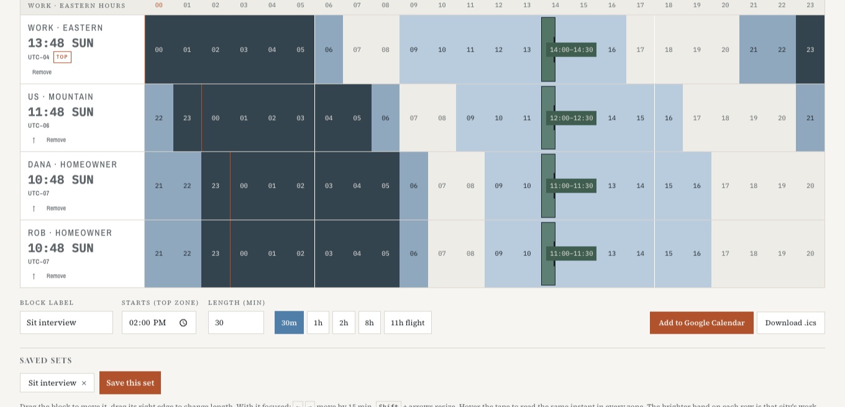The width and height of the screenshot is (845, 407).
Task: Load the Sit interview saved set
Action: click(x=52, y=383)
